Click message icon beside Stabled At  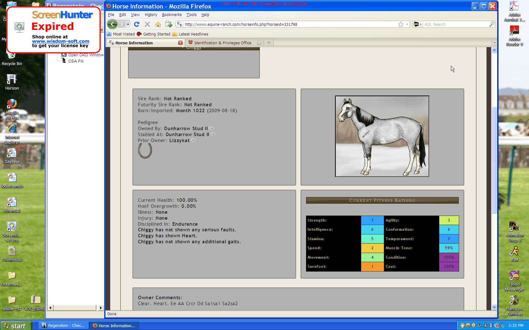[x=213, y=134]
